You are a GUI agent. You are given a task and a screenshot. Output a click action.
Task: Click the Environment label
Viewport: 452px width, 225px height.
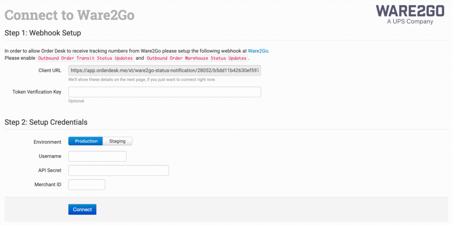pyautogui.click(x=47, y=142)
